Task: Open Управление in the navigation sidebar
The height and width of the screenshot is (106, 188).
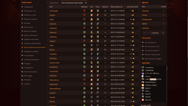Action: tap(28, 7)
